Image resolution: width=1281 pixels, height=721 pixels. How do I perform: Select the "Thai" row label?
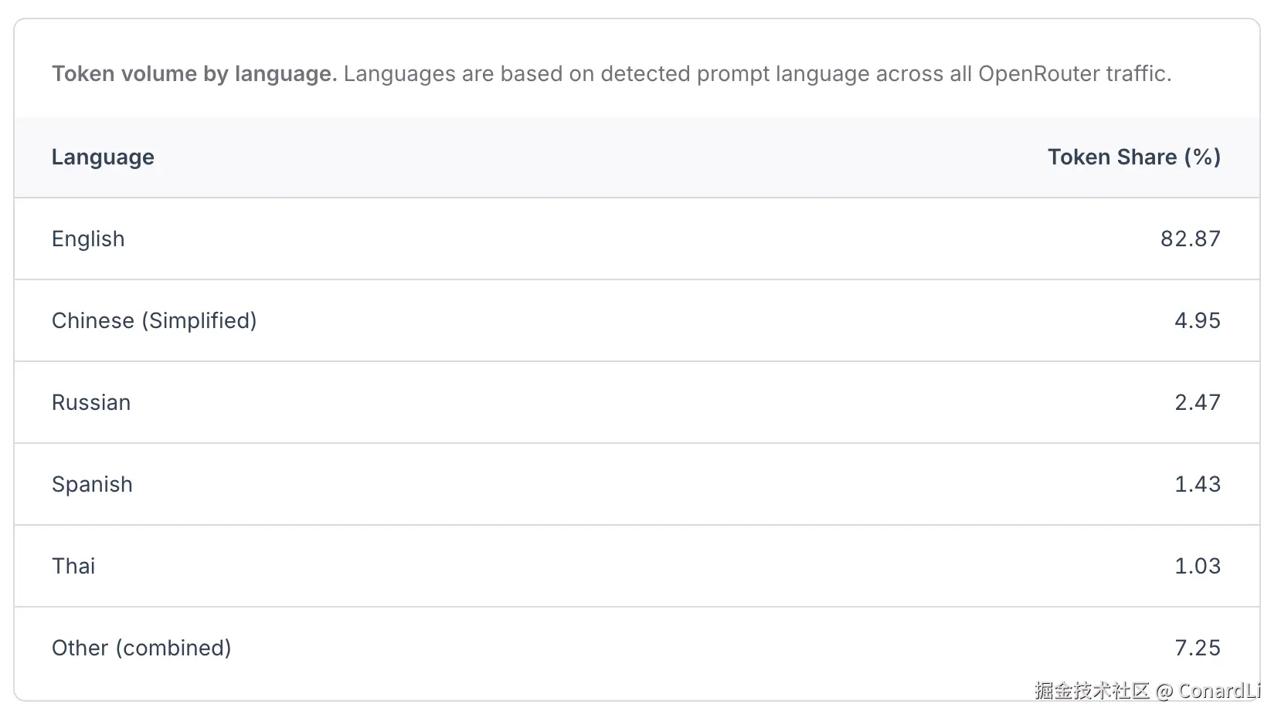tap(73, 567)
